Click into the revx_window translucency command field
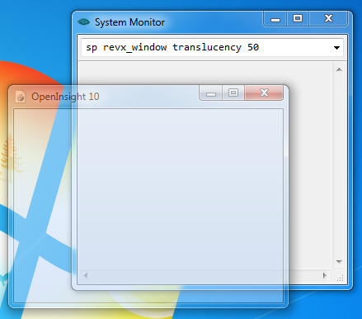 tap(206, 47)
